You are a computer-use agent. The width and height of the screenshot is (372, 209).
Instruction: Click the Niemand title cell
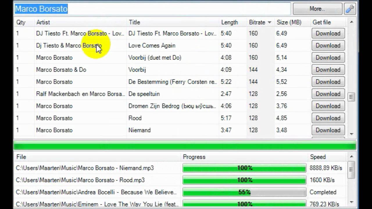(139, 130)
